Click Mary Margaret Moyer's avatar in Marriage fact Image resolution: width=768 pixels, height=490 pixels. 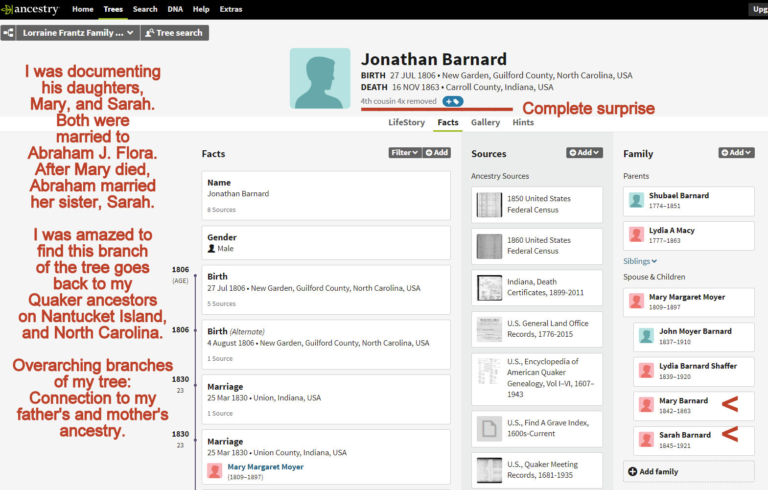(x=214, y=471)
